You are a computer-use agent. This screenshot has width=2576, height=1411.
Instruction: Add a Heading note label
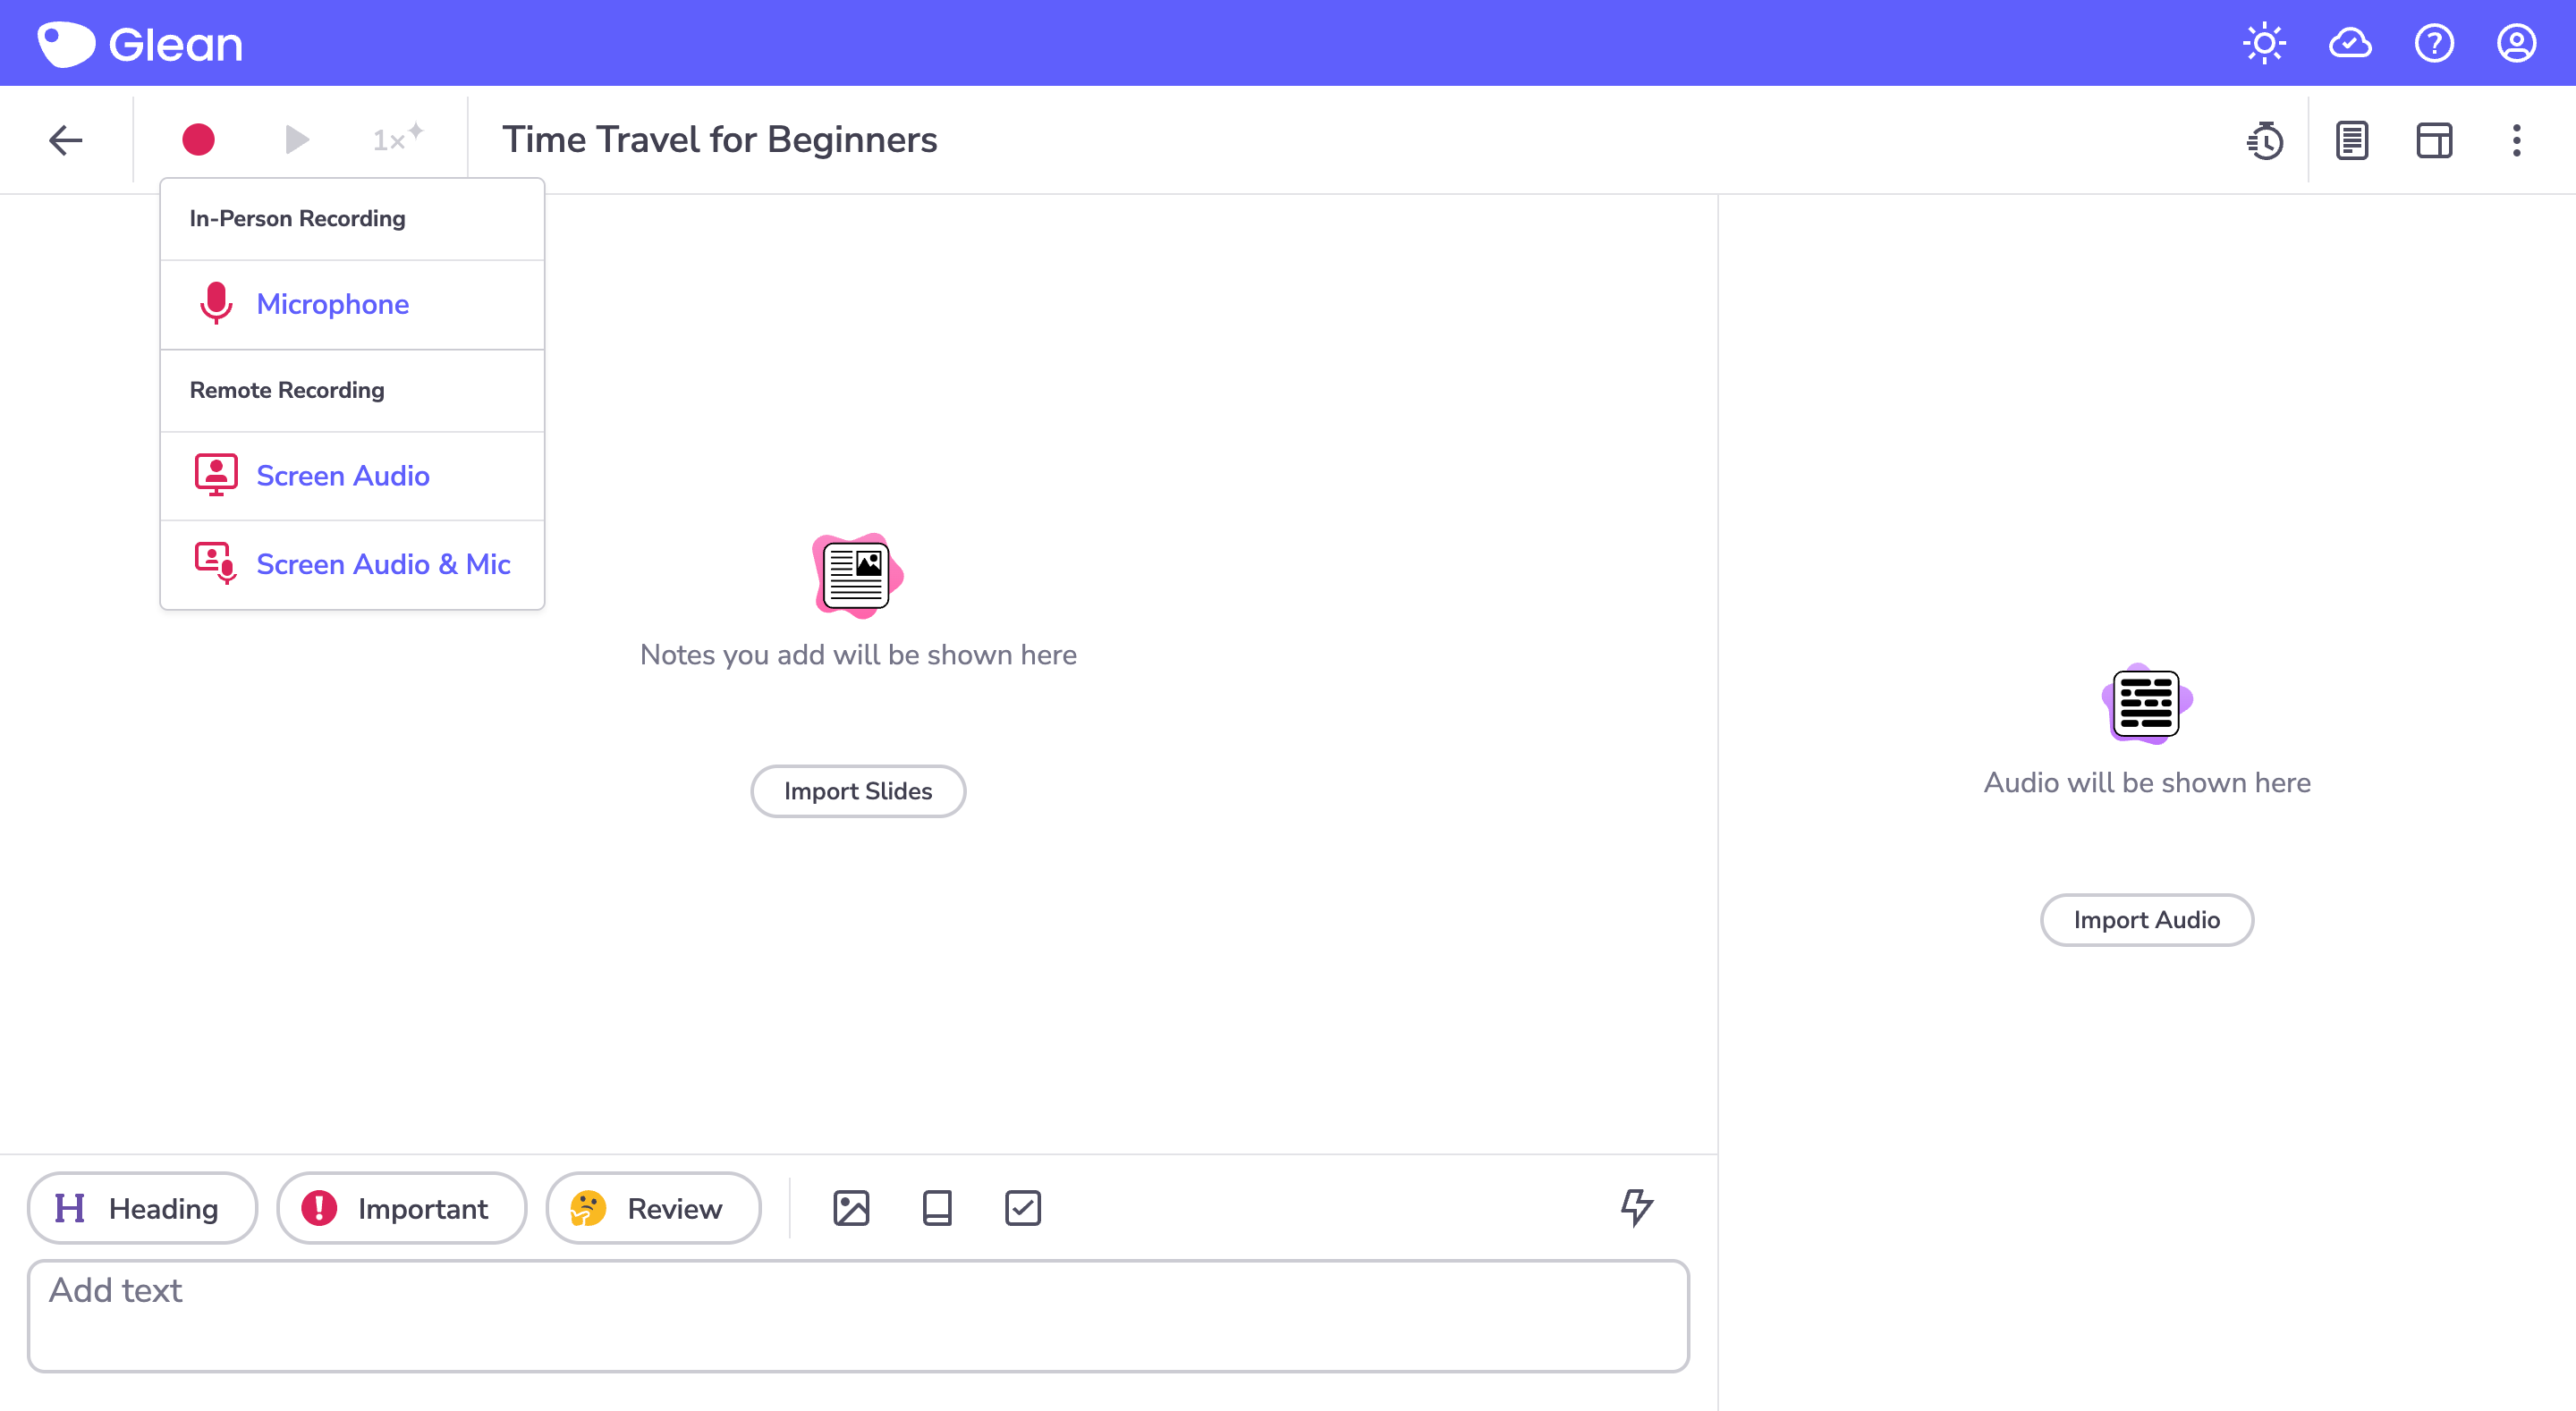click(142, 1208)
